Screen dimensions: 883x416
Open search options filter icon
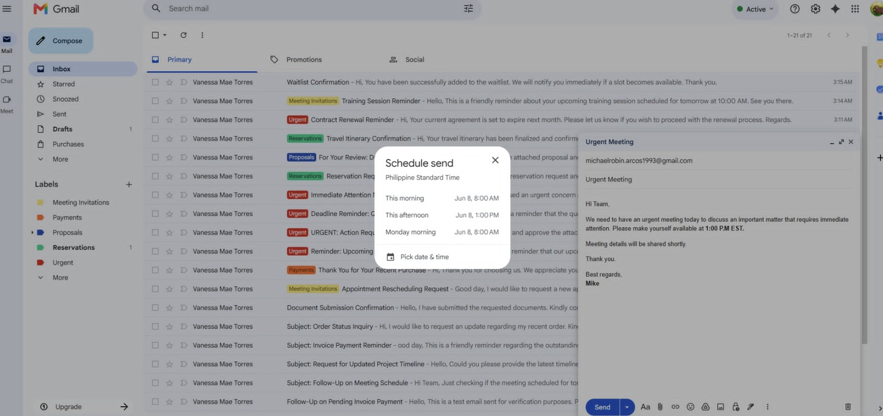coord(468,9)
